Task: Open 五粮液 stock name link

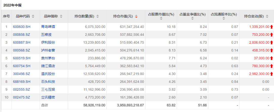Action: pyautogui.click(x=46, y=35)
